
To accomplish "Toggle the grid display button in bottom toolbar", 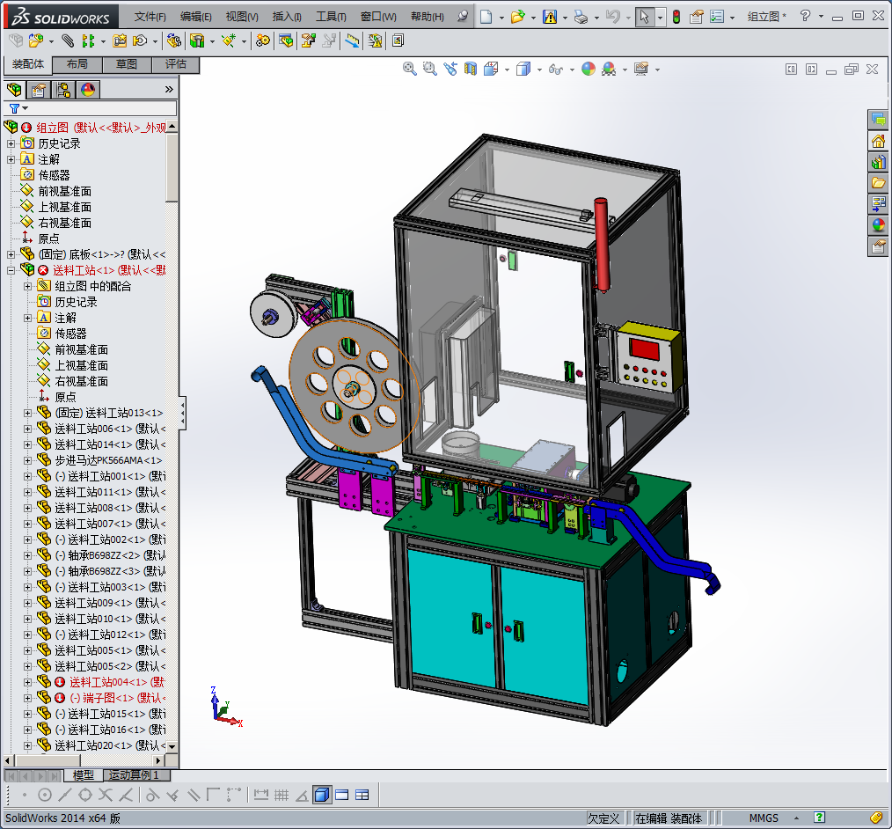I will point(281,795).
